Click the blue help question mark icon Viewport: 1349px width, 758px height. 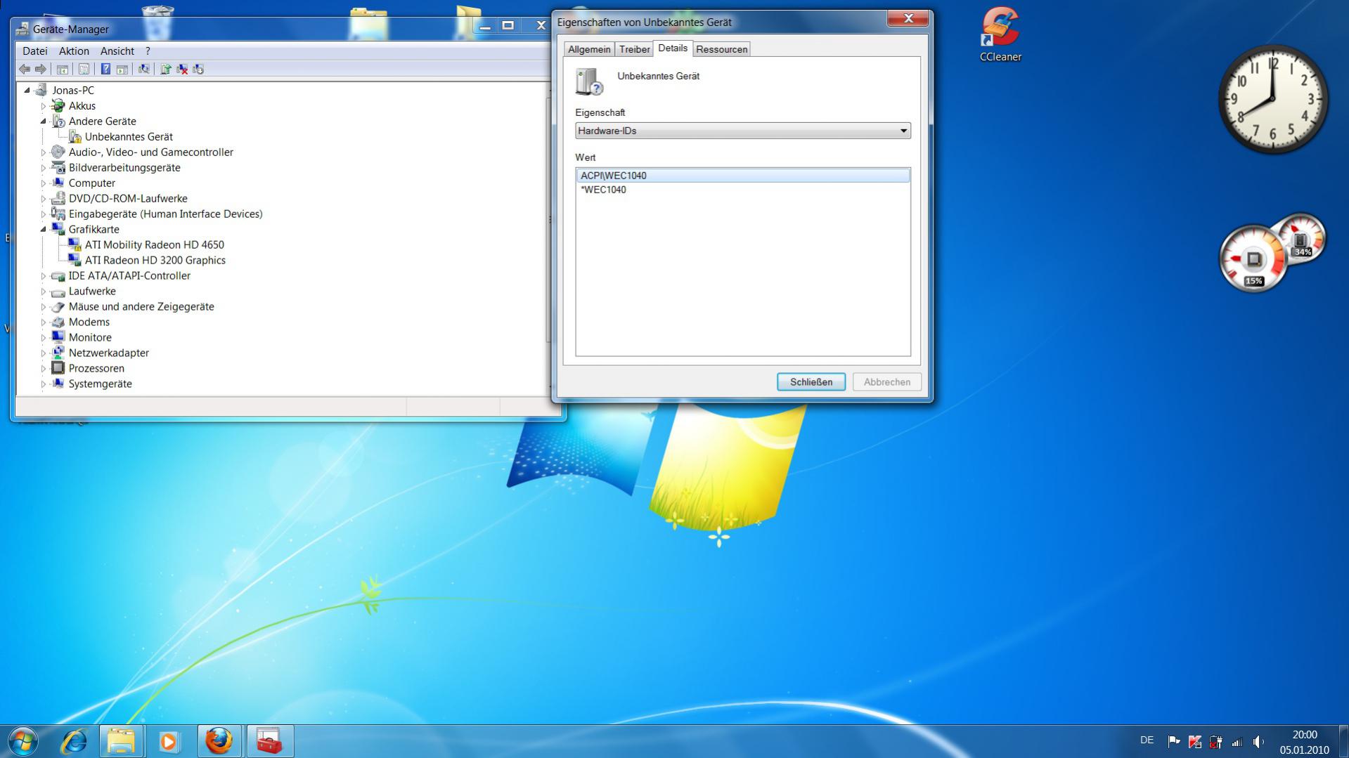tap(105, 69)
